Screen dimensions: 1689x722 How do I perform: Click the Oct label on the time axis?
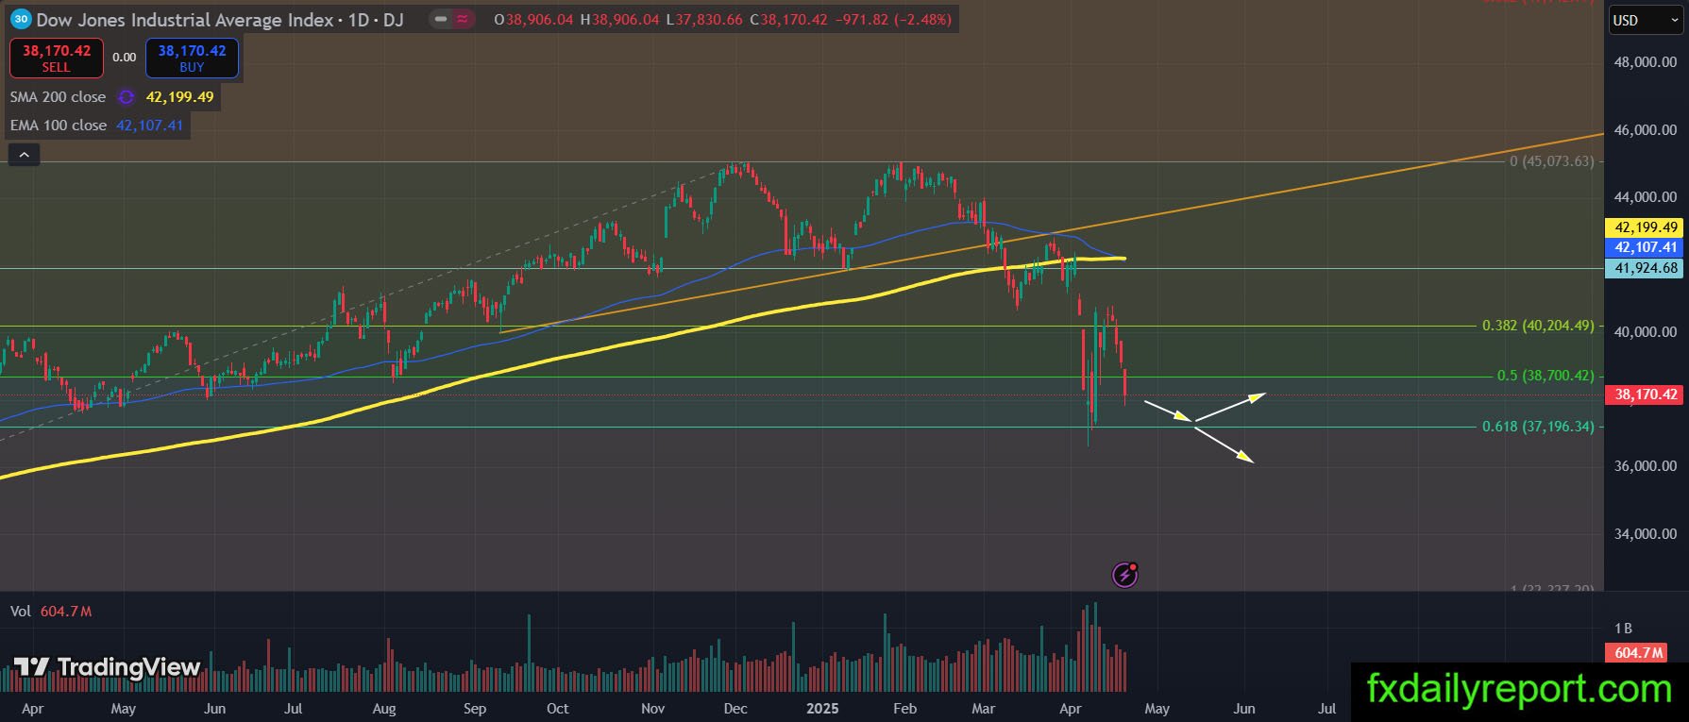[558, 709]
